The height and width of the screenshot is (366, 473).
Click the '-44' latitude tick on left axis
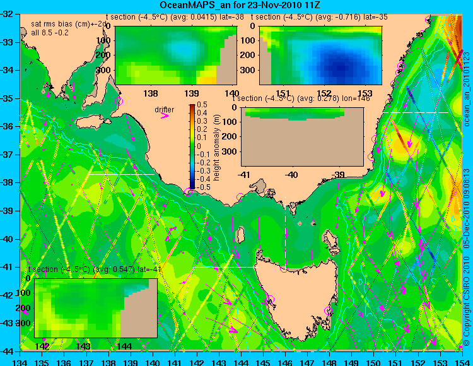point(8,351)
